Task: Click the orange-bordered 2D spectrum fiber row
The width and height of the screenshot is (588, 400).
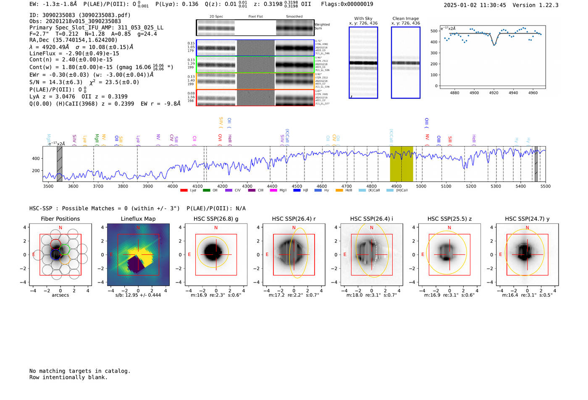Action: [255, 81]
